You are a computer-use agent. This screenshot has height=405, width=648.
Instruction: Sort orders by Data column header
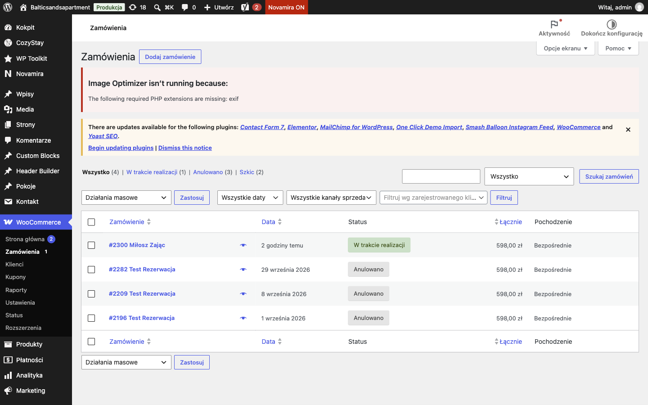271,222
